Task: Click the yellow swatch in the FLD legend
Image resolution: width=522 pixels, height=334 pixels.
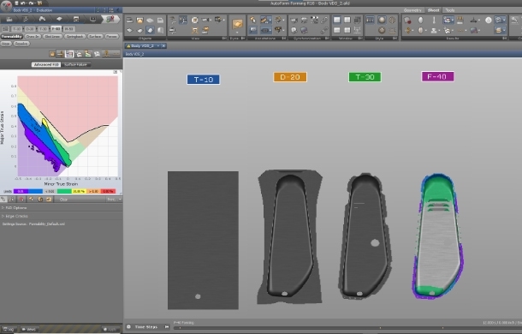Action: [79, 191]
